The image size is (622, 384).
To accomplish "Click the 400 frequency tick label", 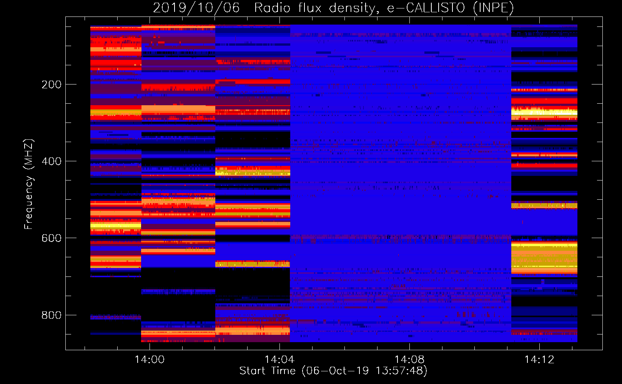I will click(x=52, y=161).
